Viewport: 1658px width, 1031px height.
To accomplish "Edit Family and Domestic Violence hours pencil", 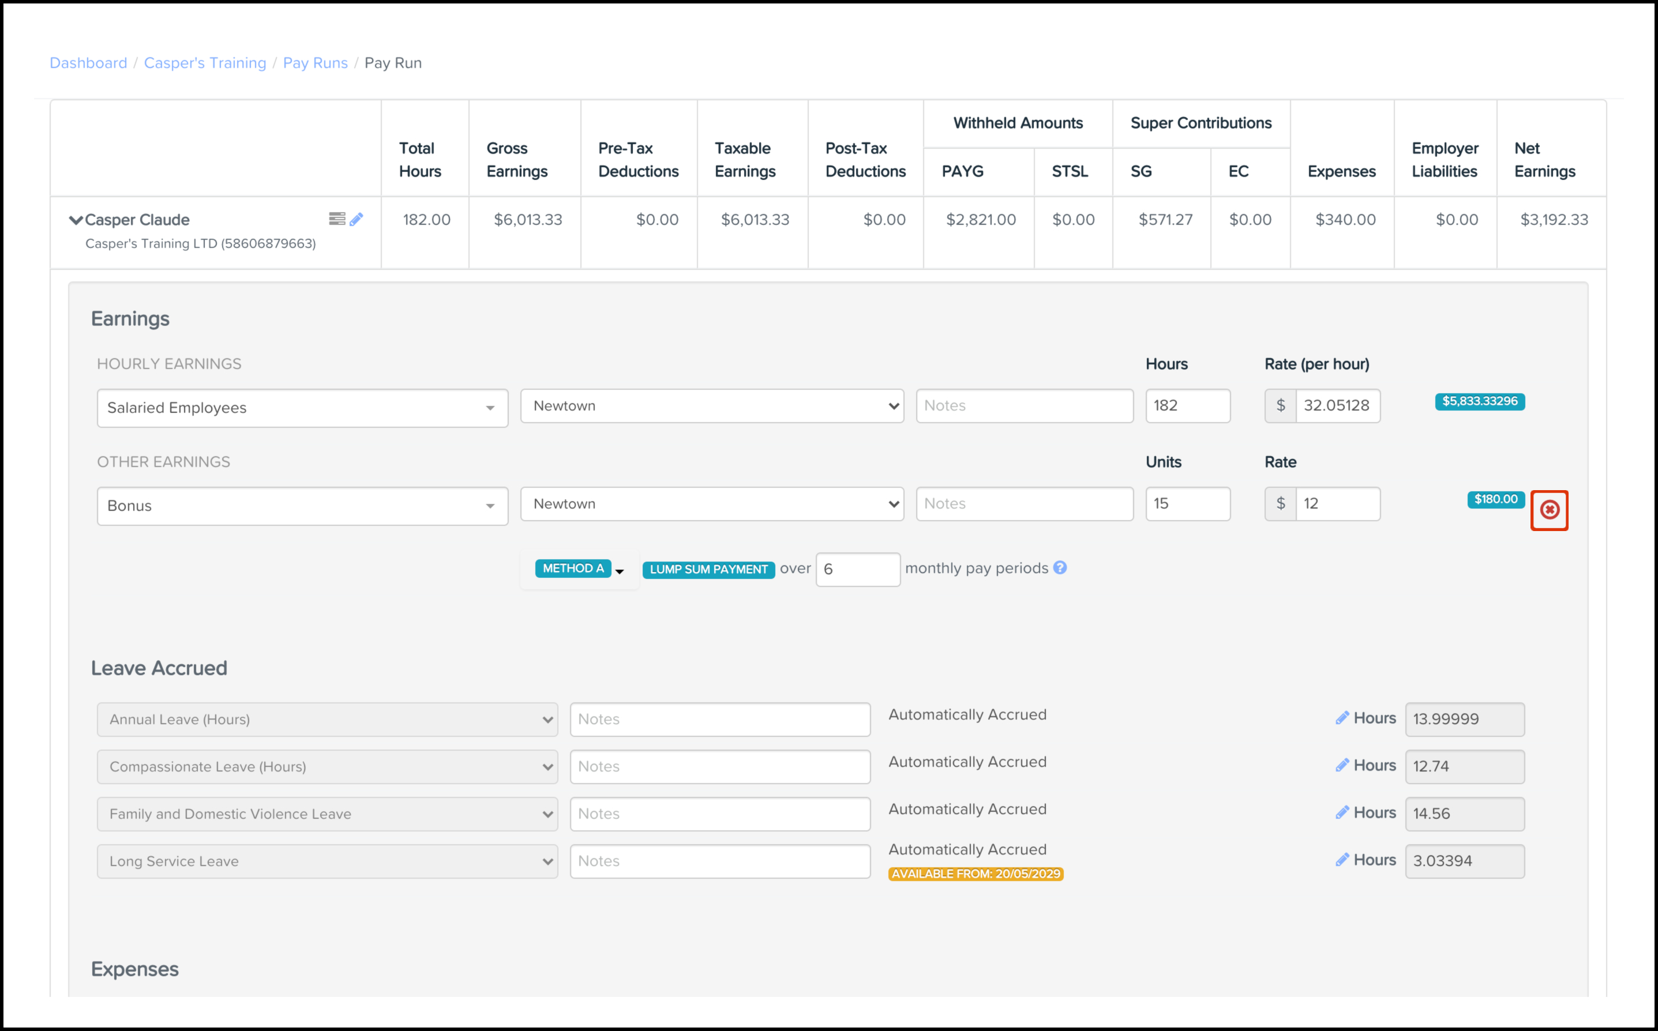I will pyautogui.click(x=1341, y=812).
